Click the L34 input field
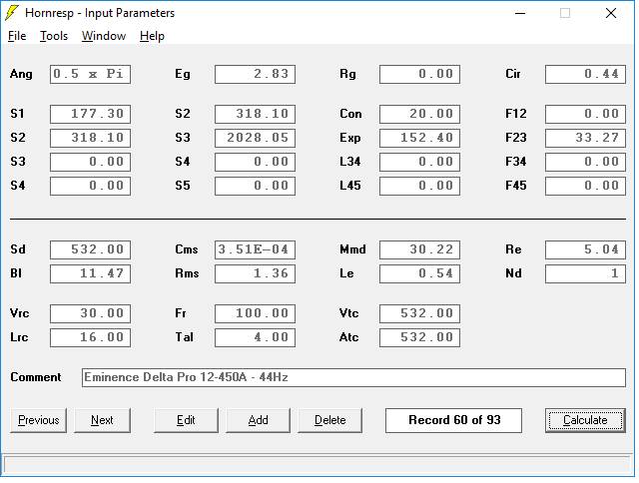 [419, 162]
